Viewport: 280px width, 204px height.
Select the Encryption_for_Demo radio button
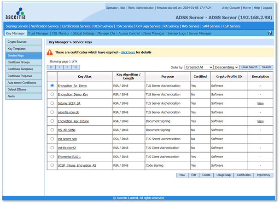[x=52, y=85]
